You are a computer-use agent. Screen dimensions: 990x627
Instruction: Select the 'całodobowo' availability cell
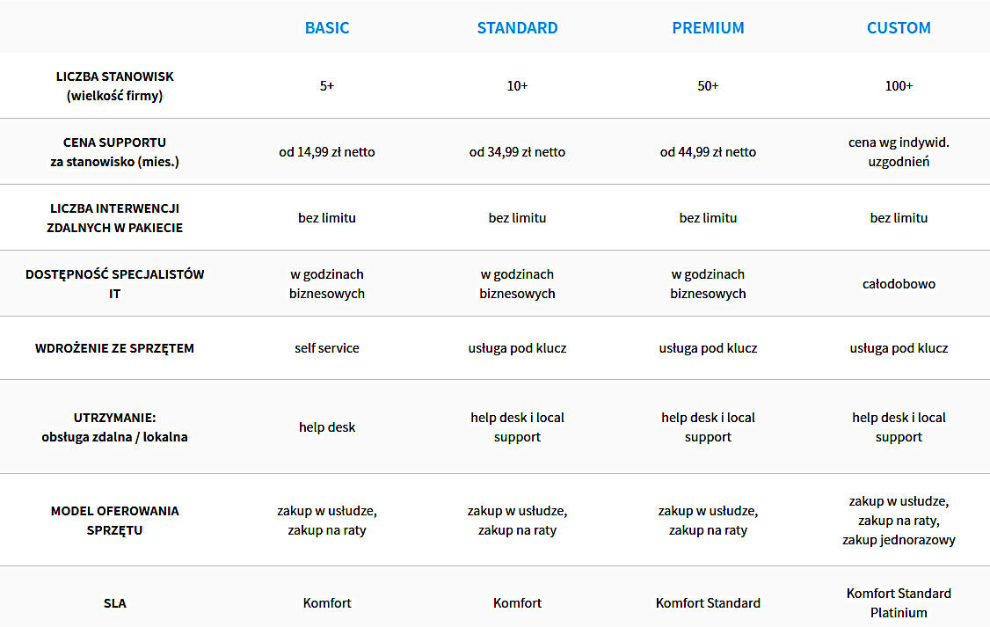coord(899,284)
